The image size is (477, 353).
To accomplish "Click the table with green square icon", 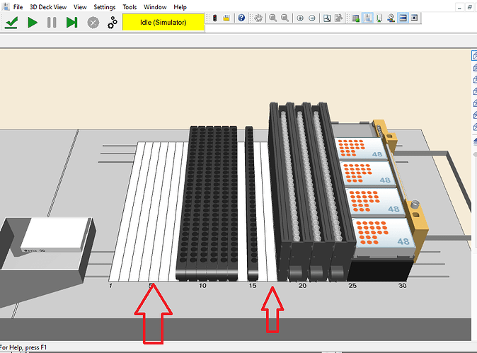I will (355, 18).
